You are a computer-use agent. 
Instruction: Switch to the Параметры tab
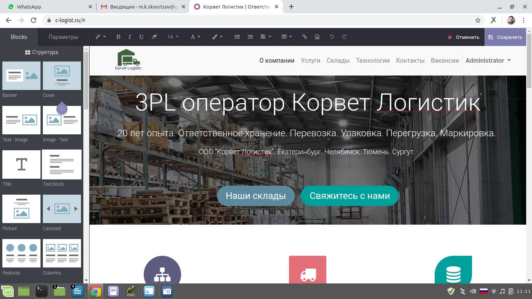tap(63, 37)
